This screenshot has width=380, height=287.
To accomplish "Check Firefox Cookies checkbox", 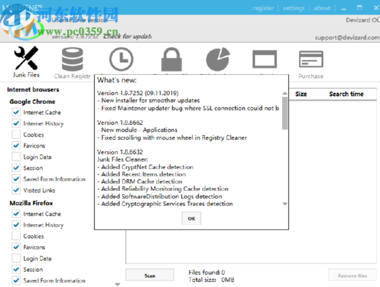I will [x=16, y=236].
